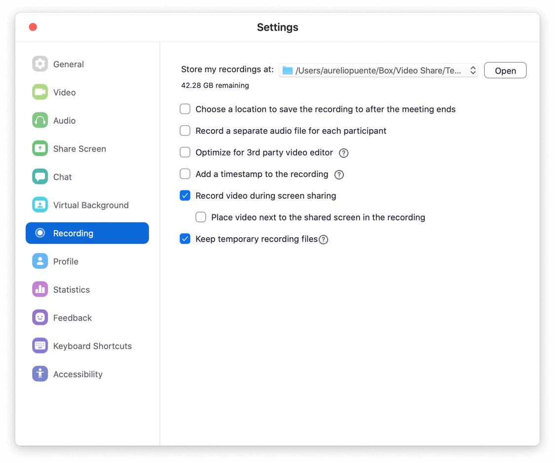
Task: Click the Open button for recordings folder
Action: coord(505,71)
